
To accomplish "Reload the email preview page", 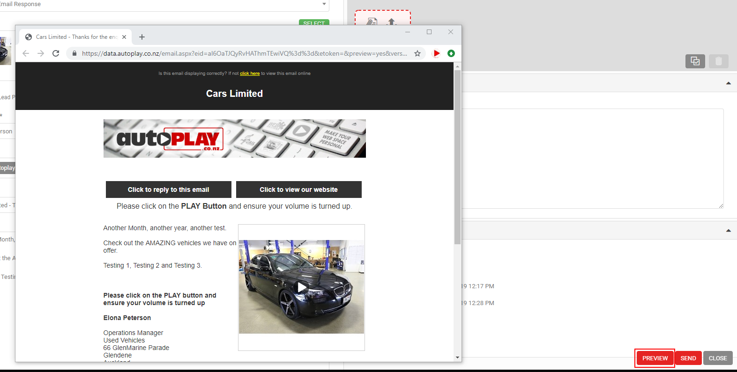I will tap(56, 53).
